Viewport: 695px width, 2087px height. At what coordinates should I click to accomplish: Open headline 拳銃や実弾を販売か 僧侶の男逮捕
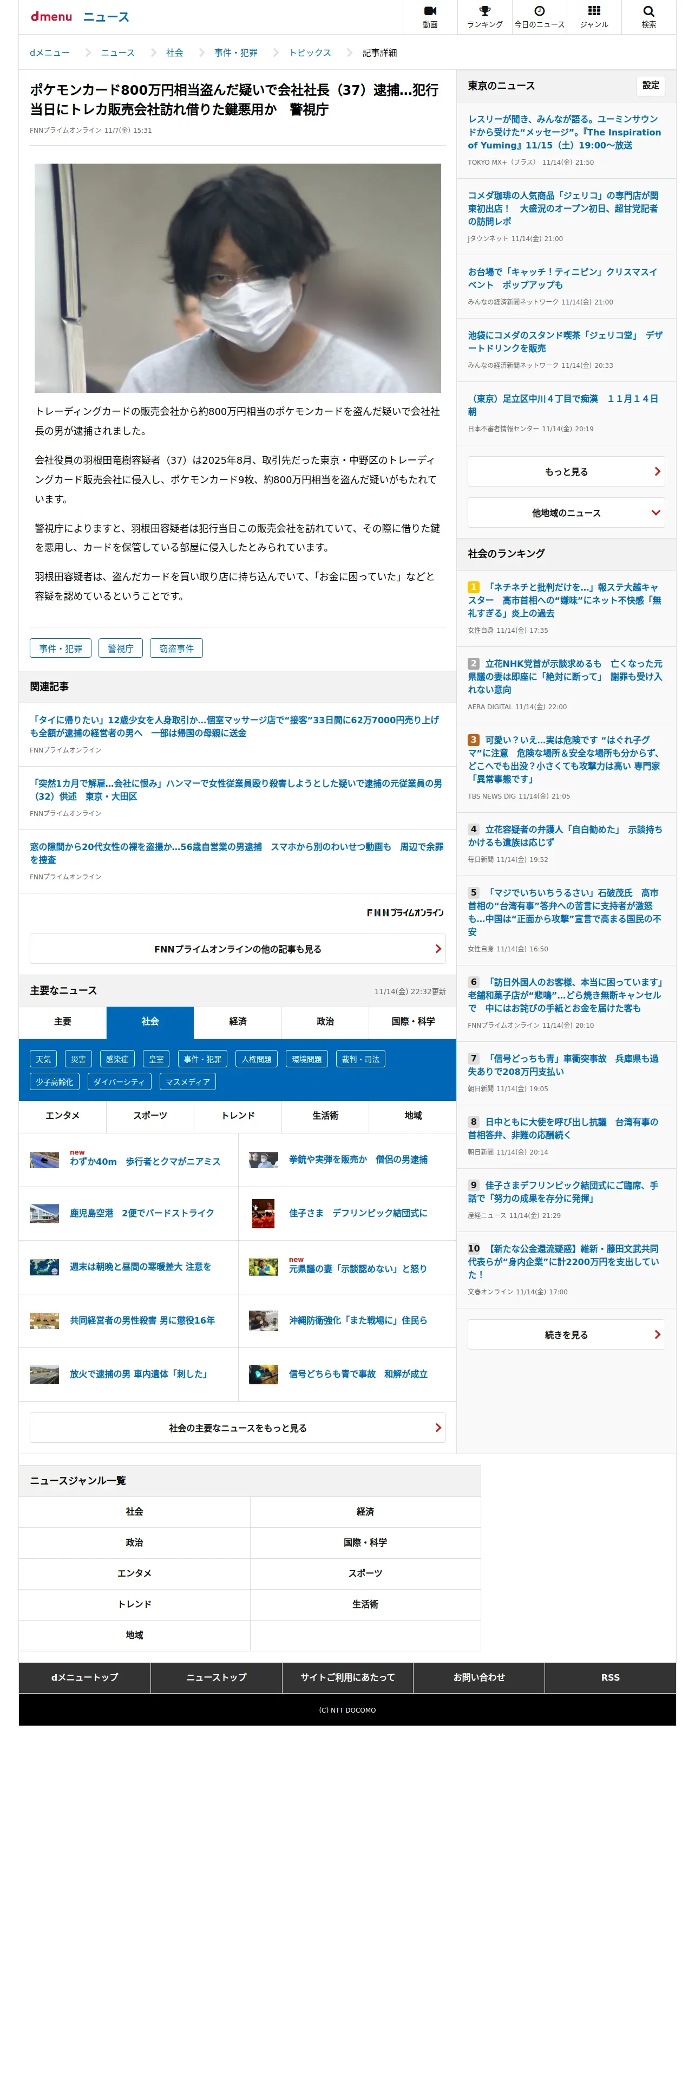pyautogui.click(x=358, y=1159)
